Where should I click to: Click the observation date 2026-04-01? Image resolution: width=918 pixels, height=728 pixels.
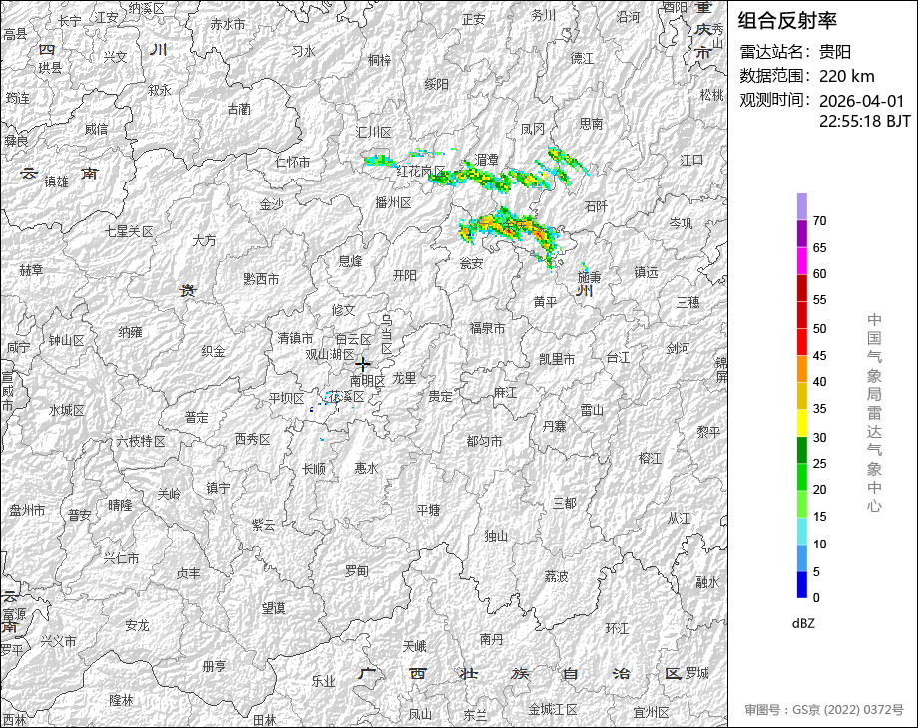pos(862,101)
